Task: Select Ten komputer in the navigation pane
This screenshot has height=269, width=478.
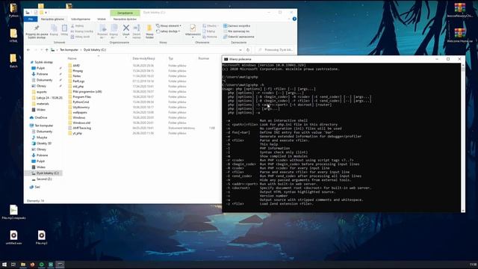Action: point(42,126)
